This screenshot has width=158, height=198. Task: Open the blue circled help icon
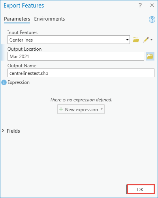pyautogui.click(x=152, y=19)
